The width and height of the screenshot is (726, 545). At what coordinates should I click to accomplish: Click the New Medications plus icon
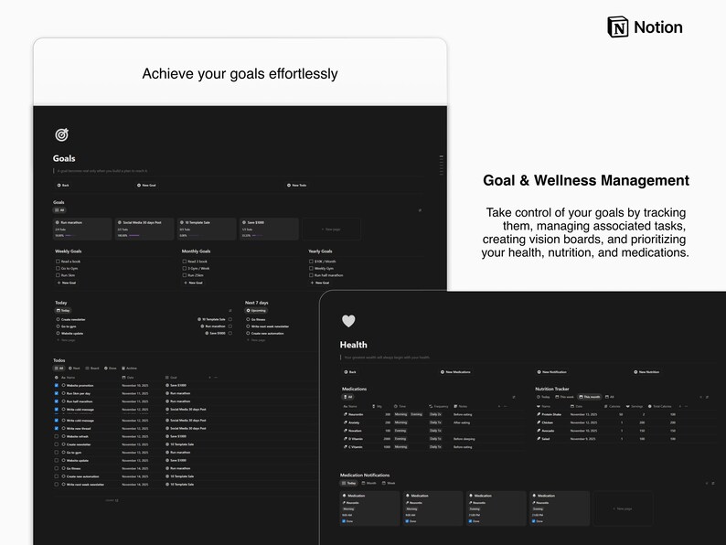pyautogui.click(x=443, y=372)
